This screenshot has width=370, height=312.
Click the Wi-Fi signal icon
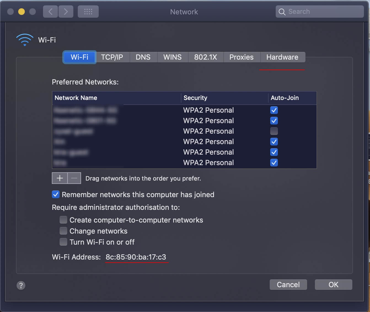(x=25, y=39)
